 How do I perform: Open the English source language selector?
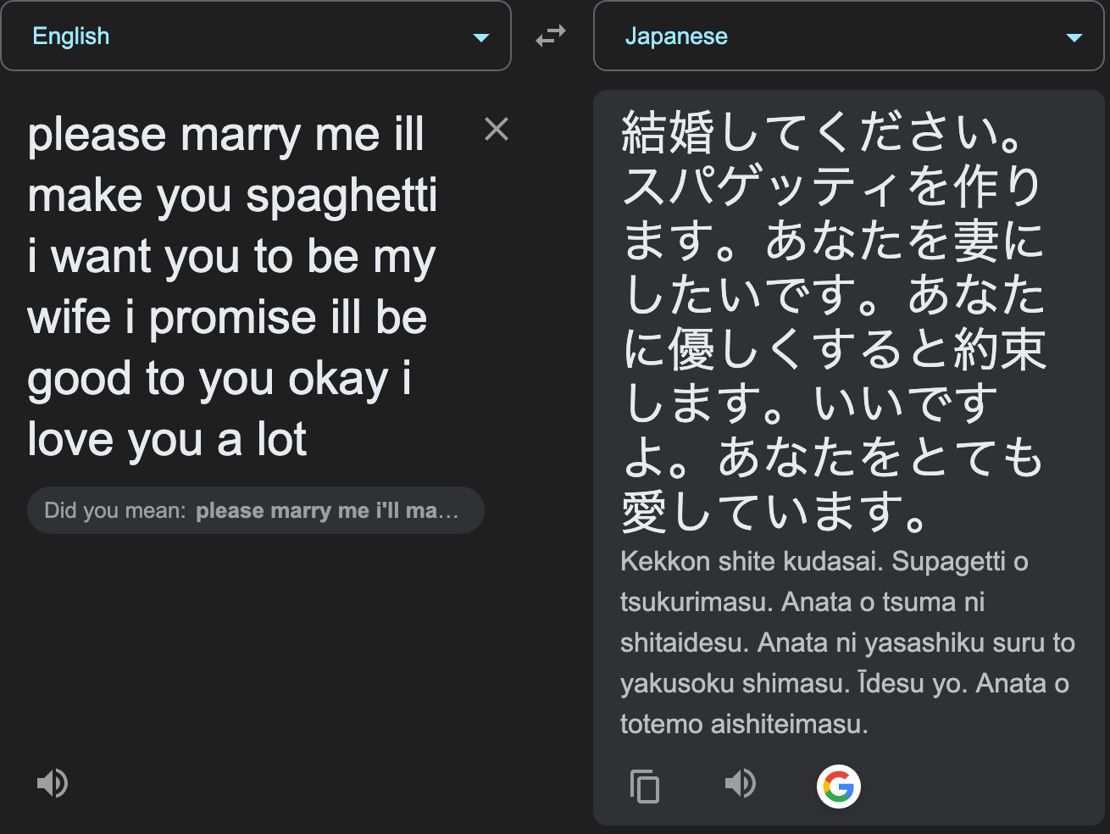(256, 36)
